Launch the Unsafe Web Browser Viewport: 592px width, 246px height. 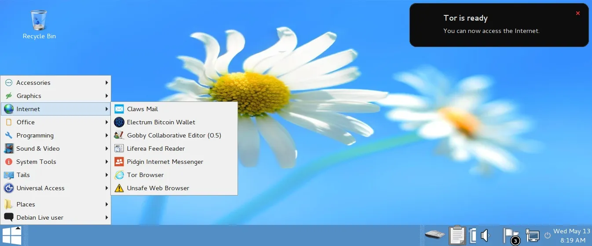(x=158, y=188)
